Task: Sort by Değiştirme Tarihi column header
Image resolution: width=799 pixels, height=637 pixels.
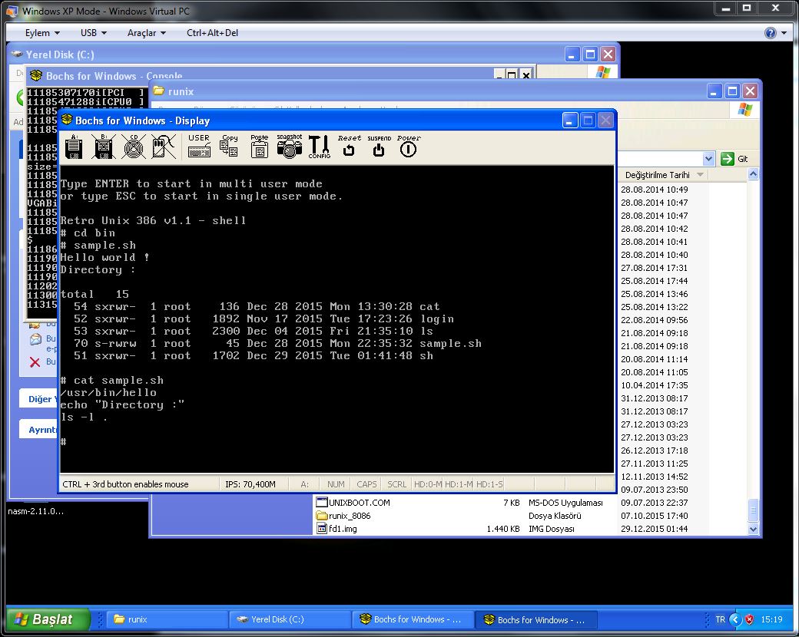Action: click(662, 175)
